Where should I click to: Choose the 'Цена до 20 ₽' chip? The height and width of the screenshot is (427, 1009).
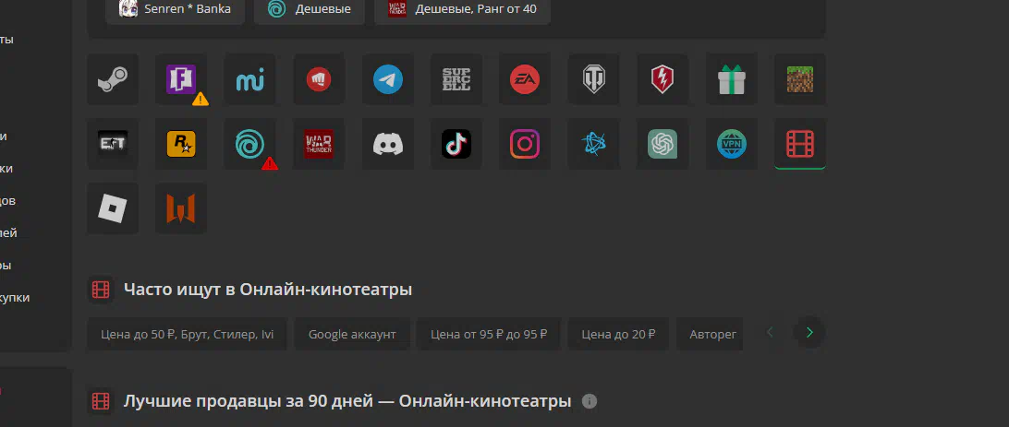coord(618,334)
